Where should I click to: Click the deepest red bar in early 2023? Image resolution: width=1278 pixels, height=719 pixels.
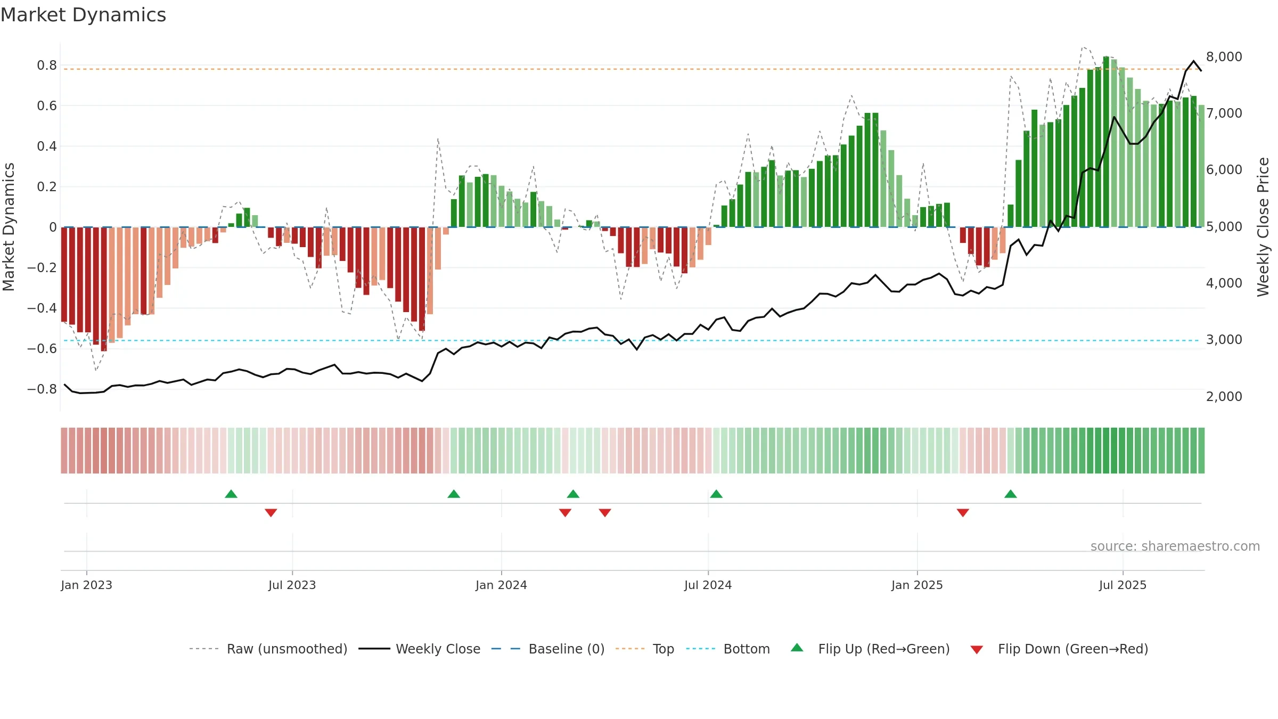(104, 289)
